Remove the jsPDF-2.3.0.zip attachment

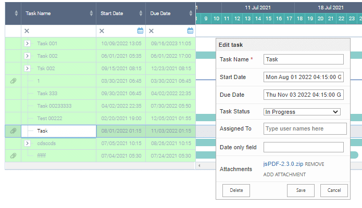pos(315,164)
